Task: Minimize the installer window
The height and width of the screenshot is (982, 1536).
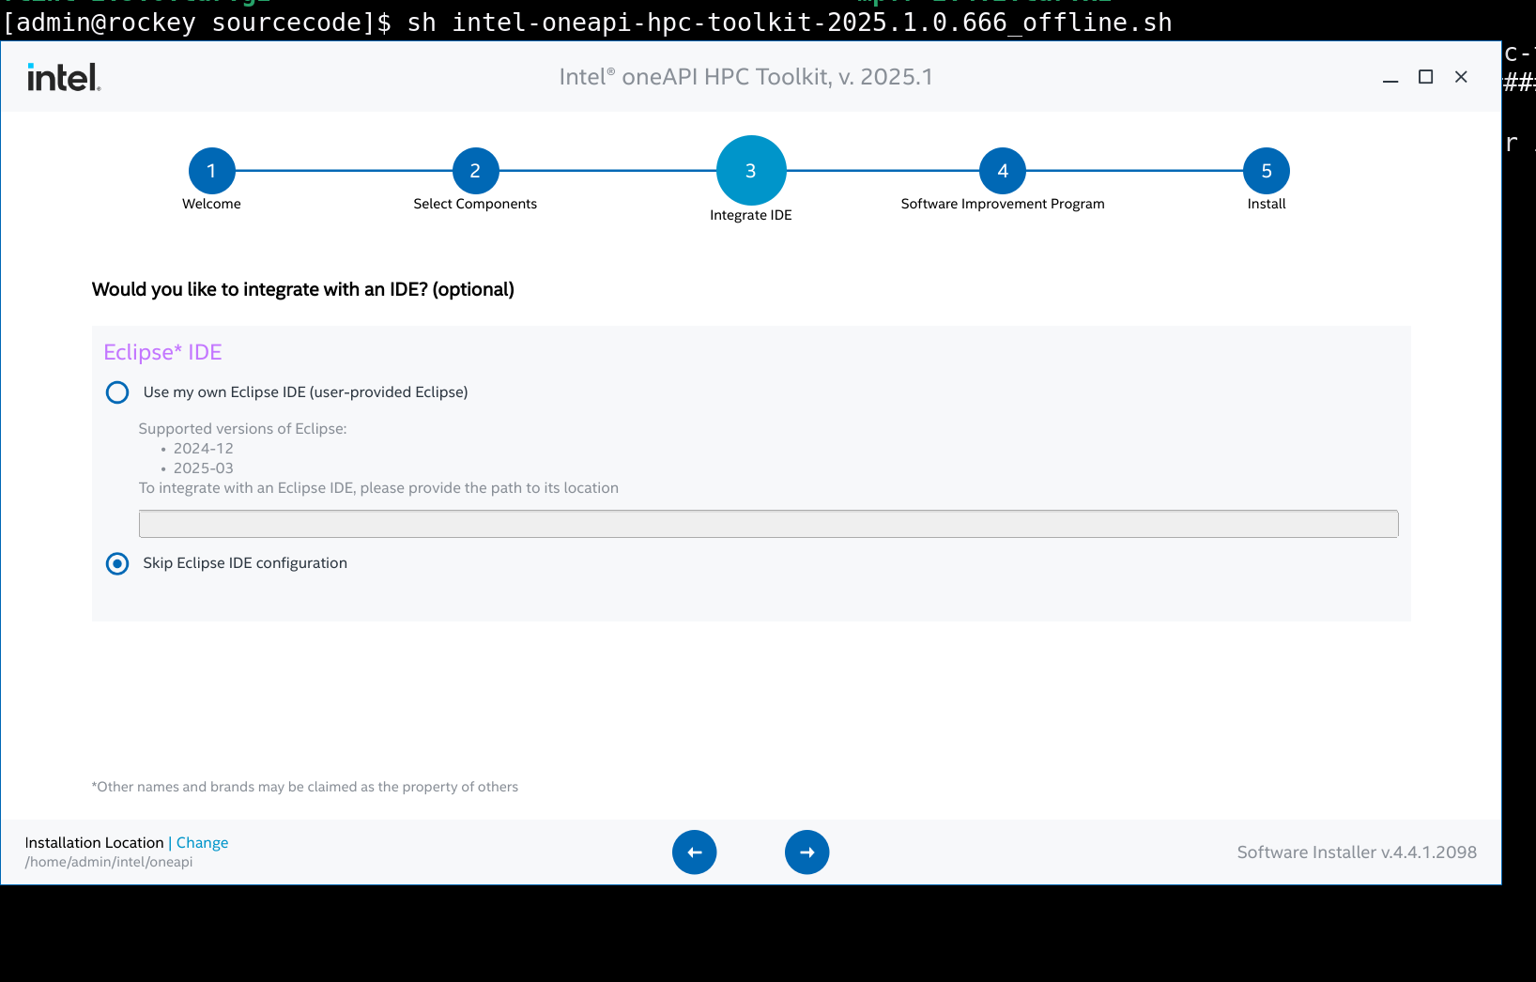Action: pos(1390,78)
